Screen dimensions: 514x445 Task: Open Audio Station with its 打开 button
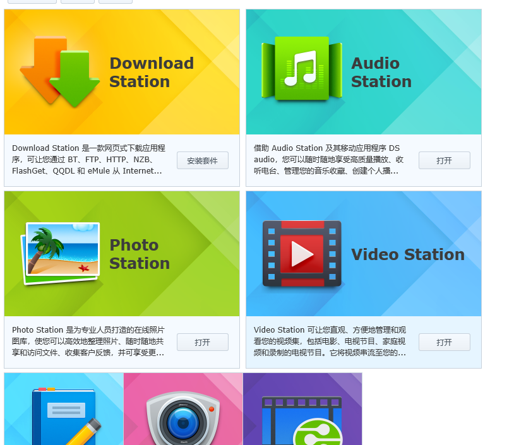(x=444, y=160)
